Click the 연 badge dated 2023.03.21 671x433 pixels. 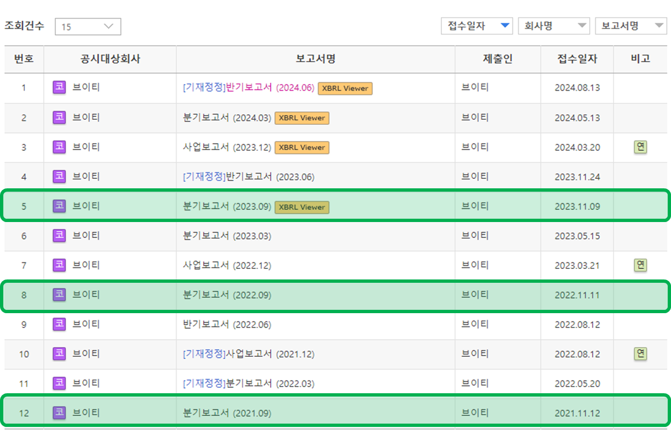641,265
